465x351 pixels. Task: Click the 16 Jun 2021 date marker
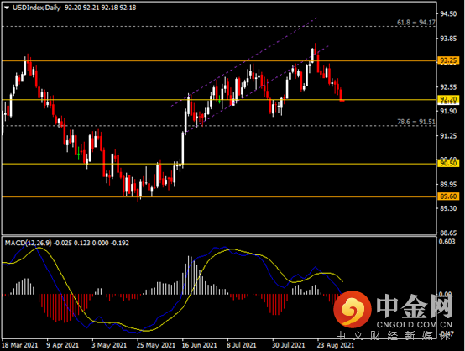pos(200,345)
